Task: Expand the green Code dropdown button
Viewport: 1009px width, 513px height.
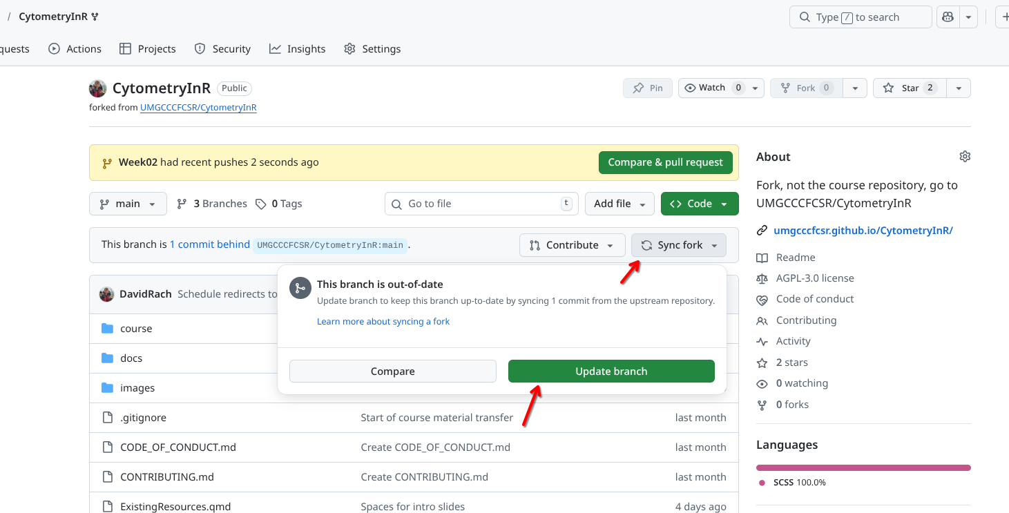Action: pos(699,204)
